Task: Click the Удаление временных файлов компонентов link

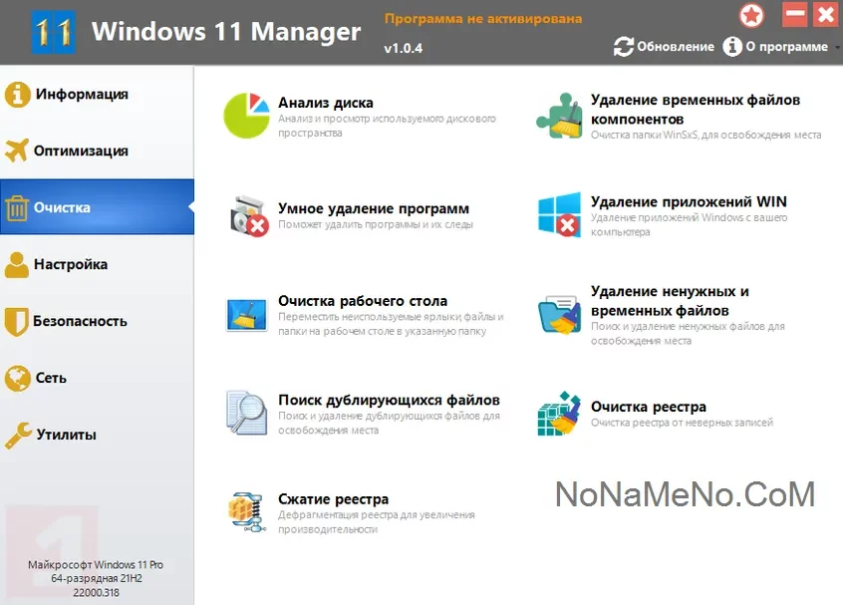Action: 695,110
